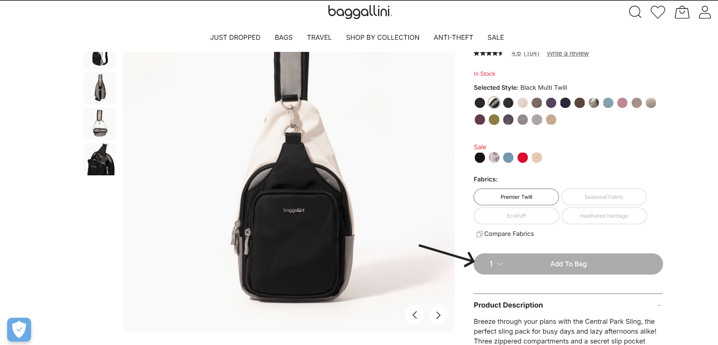Click the Write a review link
The height and width of the screenshot is (345, 718).
[568, 53]
